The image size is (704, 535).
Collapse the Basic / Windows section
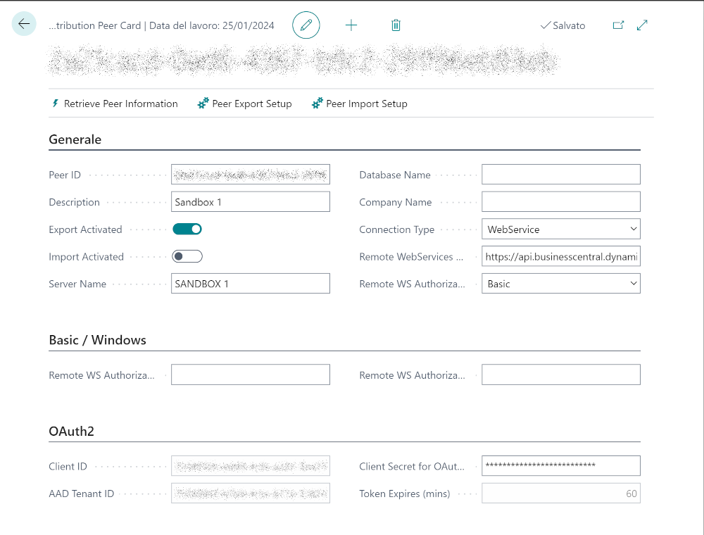point(97,340)
